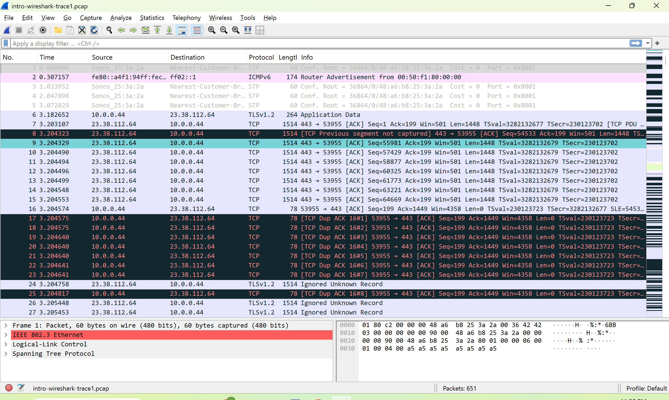Save this capture file icon

click(70, 30)
